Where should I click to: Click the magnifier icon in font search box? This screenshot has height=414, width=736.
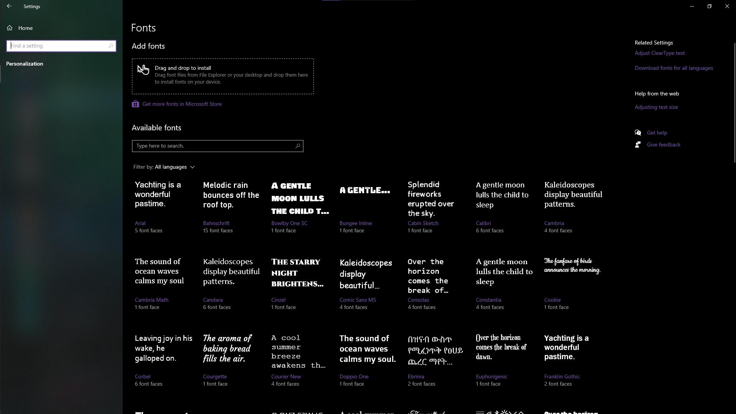pos(298,146)
